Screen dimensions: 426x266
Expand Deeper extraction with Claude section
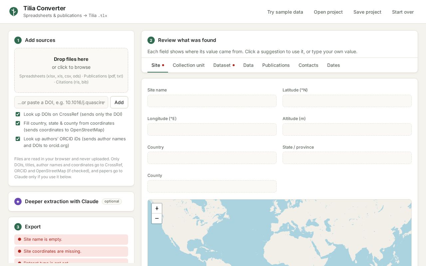pyautogui.click(x=71, y=201)
